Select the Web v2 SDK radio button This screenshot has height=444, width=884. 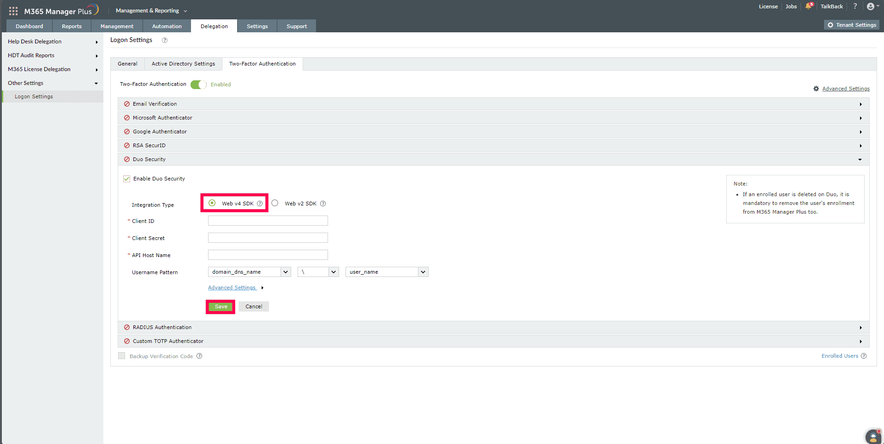275,203
